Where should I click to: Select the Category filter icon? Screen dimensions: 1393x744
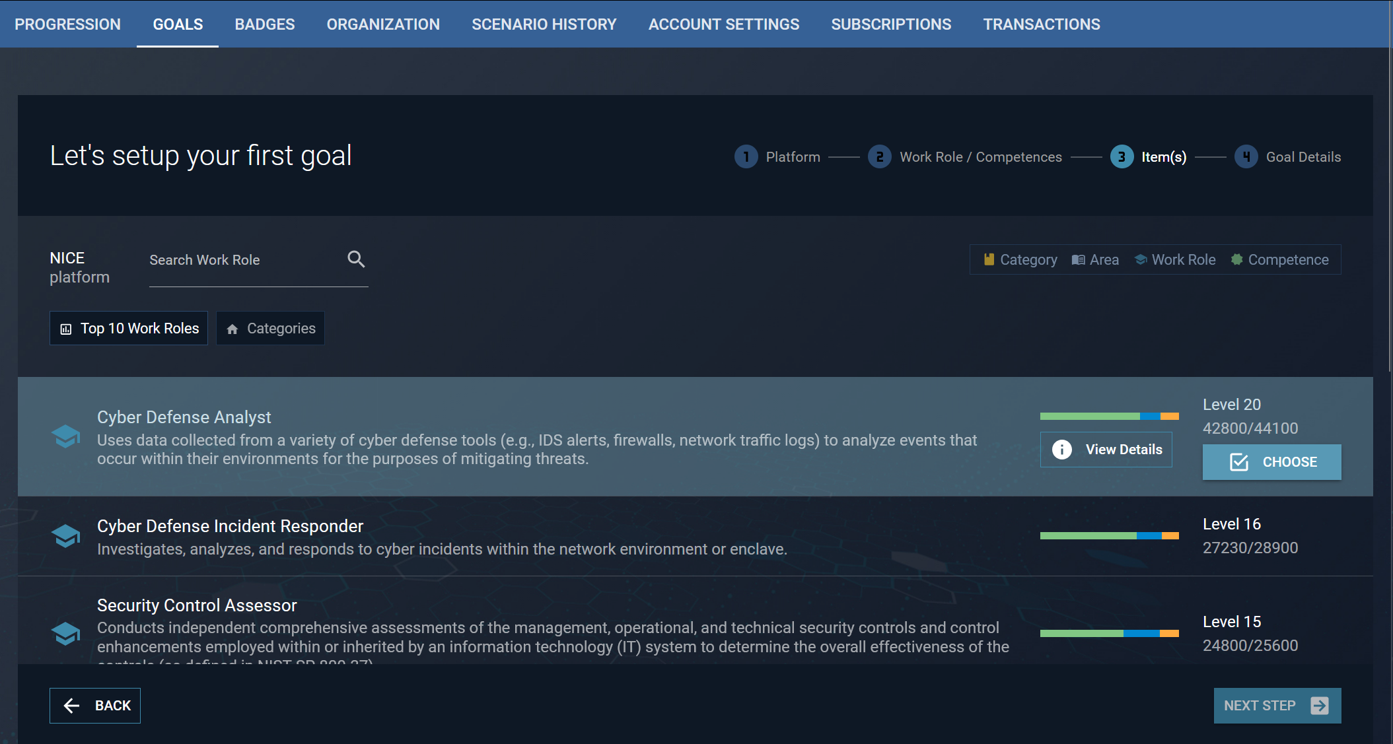click(x=989, y=259)
